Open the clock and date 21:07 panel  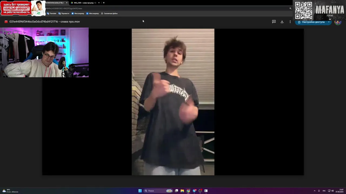[340, 191]
